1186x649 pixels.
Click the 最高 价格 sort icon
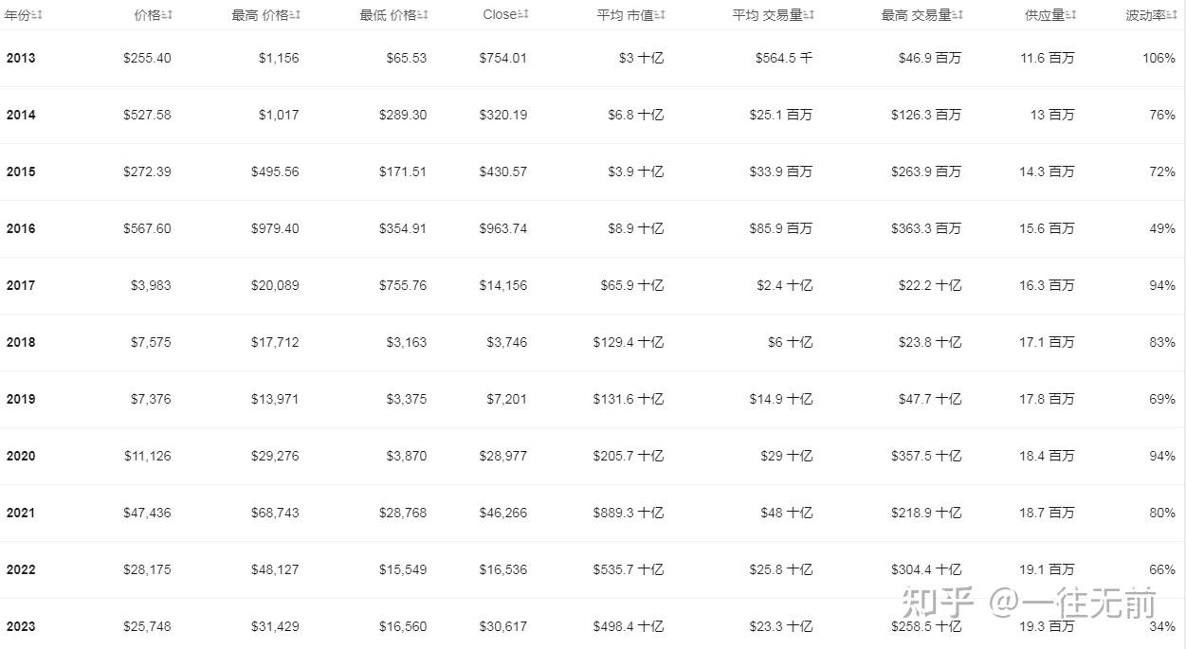[295, 15]
